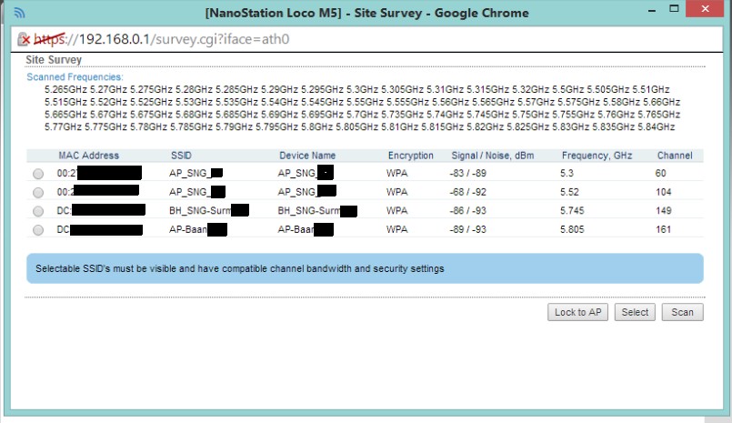The image size is (732, 423).
Task: Select the radio button for channel 60 row
Action: [x=38, y=174]
